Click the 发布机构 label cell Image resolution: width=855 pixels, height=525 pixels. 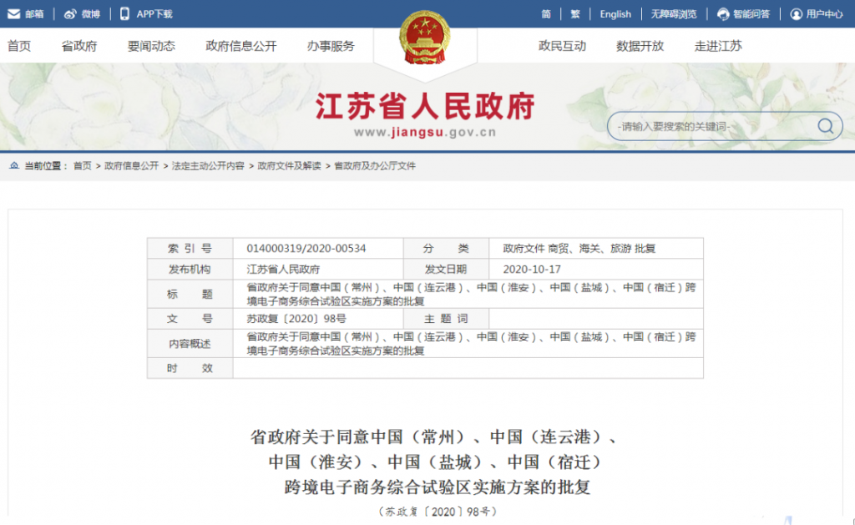click(190, 270)
